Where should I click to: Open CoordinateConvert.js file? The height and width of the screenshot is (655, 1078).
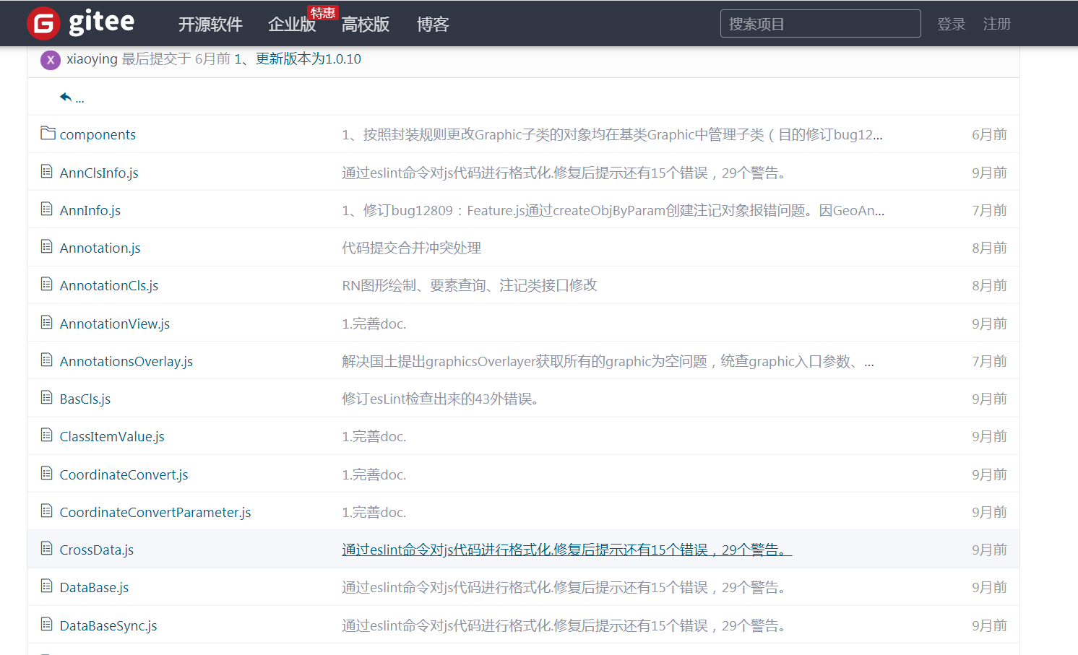tap(124, 475)
